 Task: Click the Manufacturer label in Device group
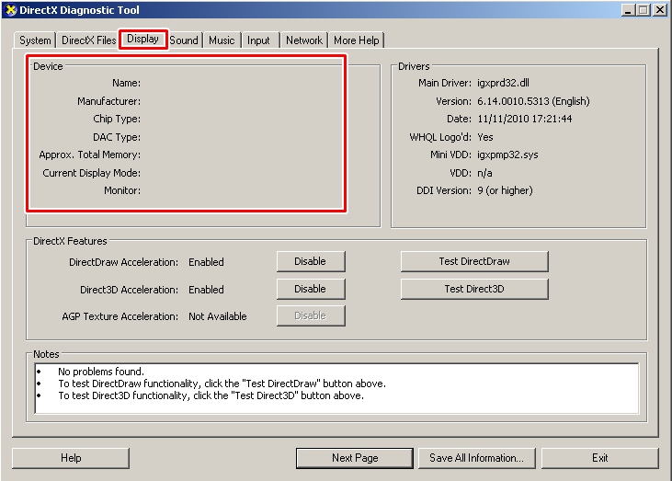click(x=108, y=101)
